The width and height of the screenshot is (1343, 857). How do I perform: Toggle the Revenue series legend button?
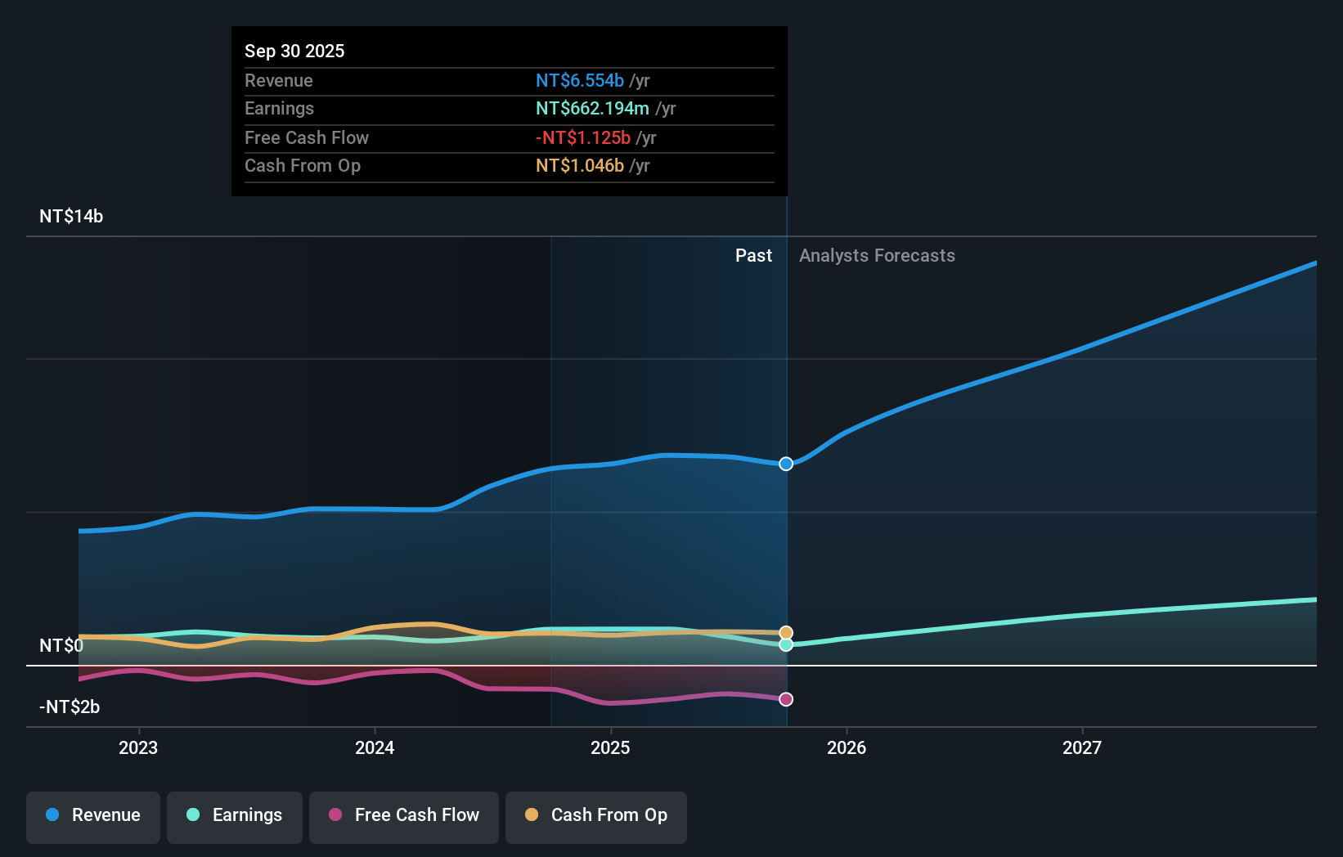93,817
